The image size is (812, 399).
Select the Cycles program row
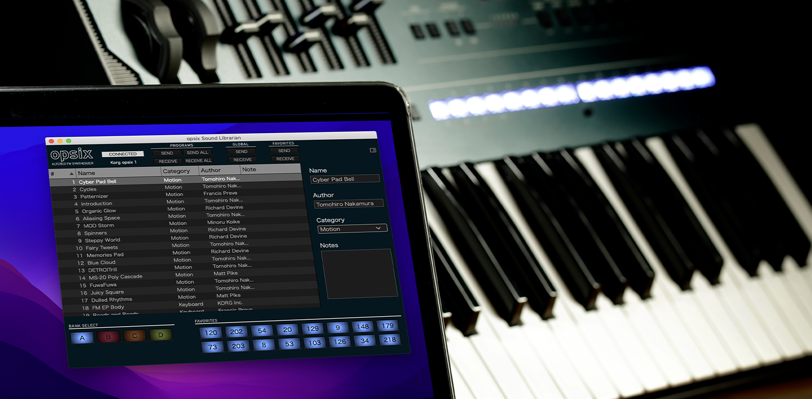pos(178,187)
